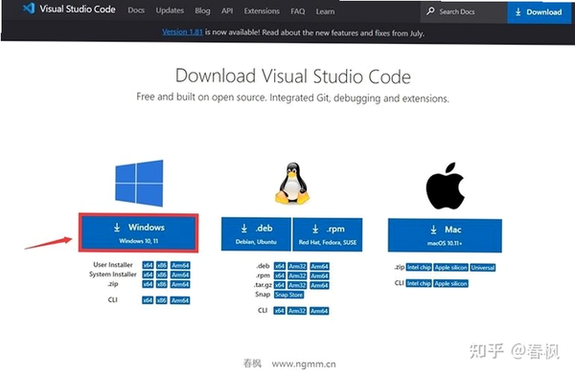The image size is (575, 373).
Task: Click the Apple logo image
Action: (445, 186)
